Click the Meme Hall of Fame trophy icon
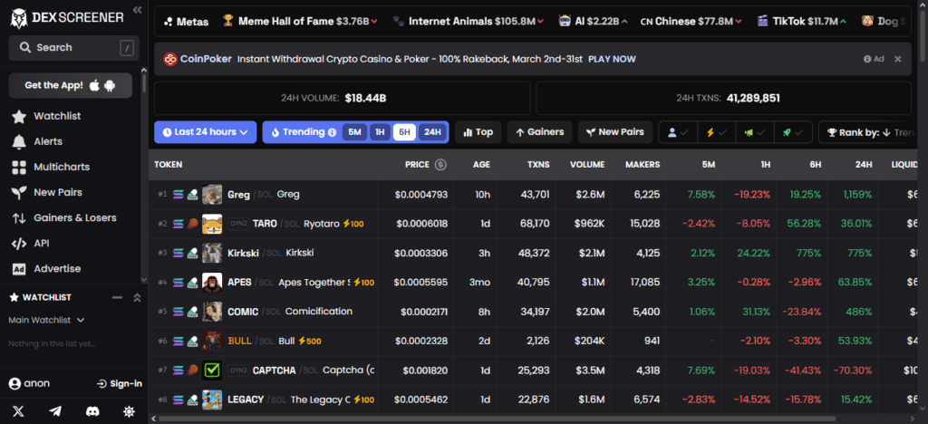This screenshot has width=928, height=424. [227, 21]
